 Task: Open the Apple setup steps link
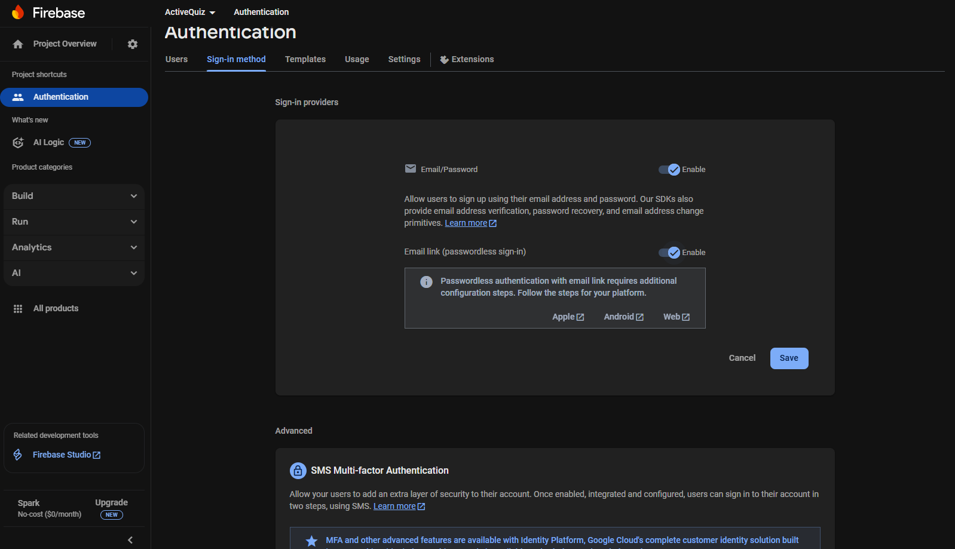568,317
